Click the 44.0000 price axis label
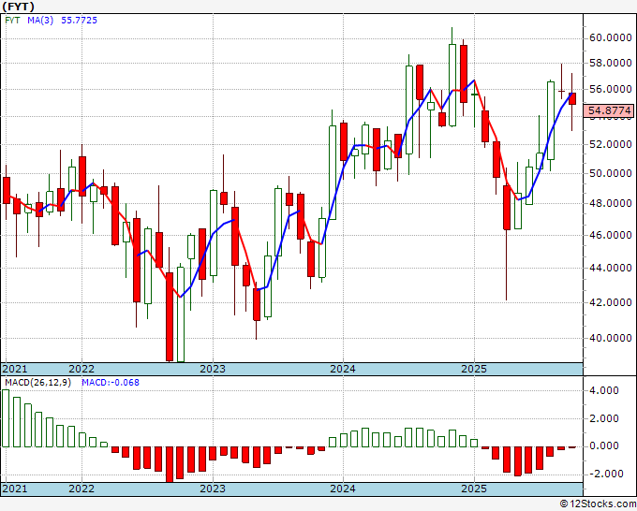This screenshot has width=637, height=511. 610,268
